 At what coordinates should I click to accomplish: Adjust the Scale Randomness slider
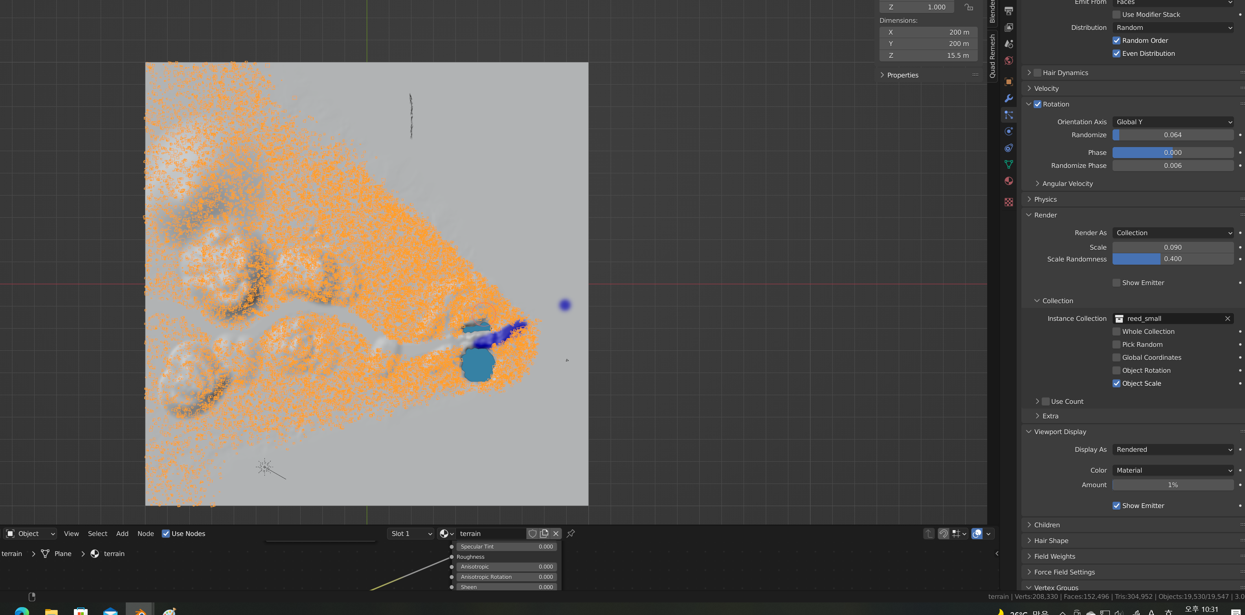(1173, 259)
